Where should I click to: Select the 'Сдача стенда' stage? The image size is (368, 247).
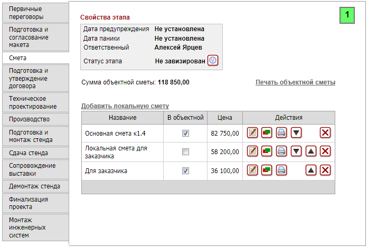(x=34, y=153)
